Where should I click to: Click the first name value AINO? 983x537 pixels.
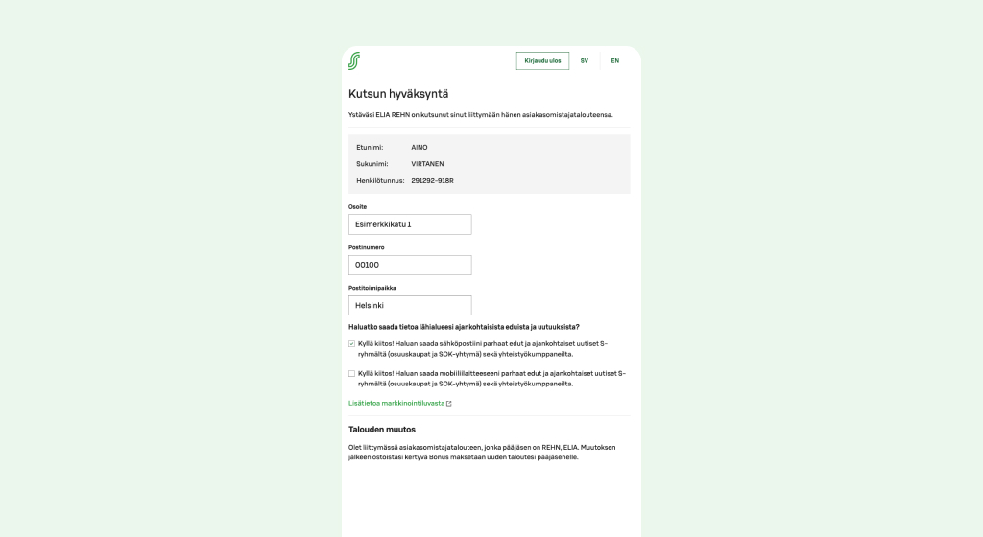point(419,147)
